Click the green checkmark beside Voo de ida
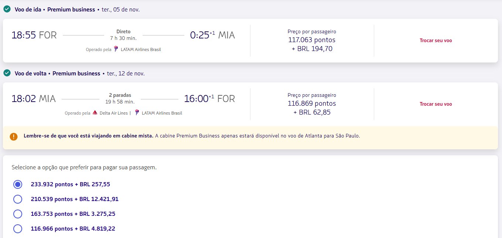Image resolution: width=502 pixels, height=238 pixels. 7,9
